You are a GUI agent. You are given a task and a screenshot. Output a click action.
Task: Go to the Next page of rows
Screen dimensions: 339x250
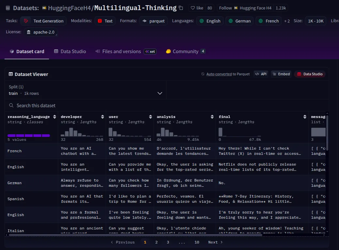215,242
